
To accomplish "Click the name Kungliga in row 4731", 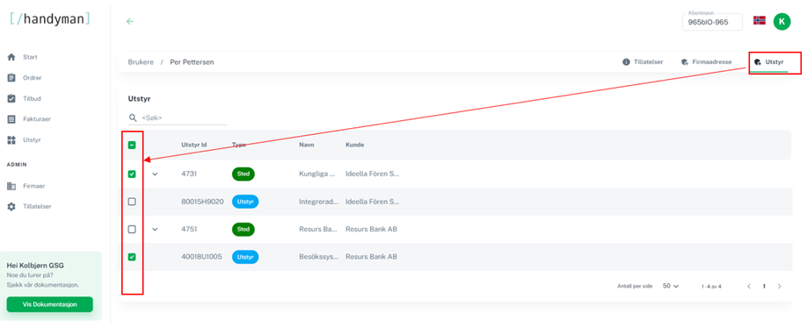I will [317, 174].
